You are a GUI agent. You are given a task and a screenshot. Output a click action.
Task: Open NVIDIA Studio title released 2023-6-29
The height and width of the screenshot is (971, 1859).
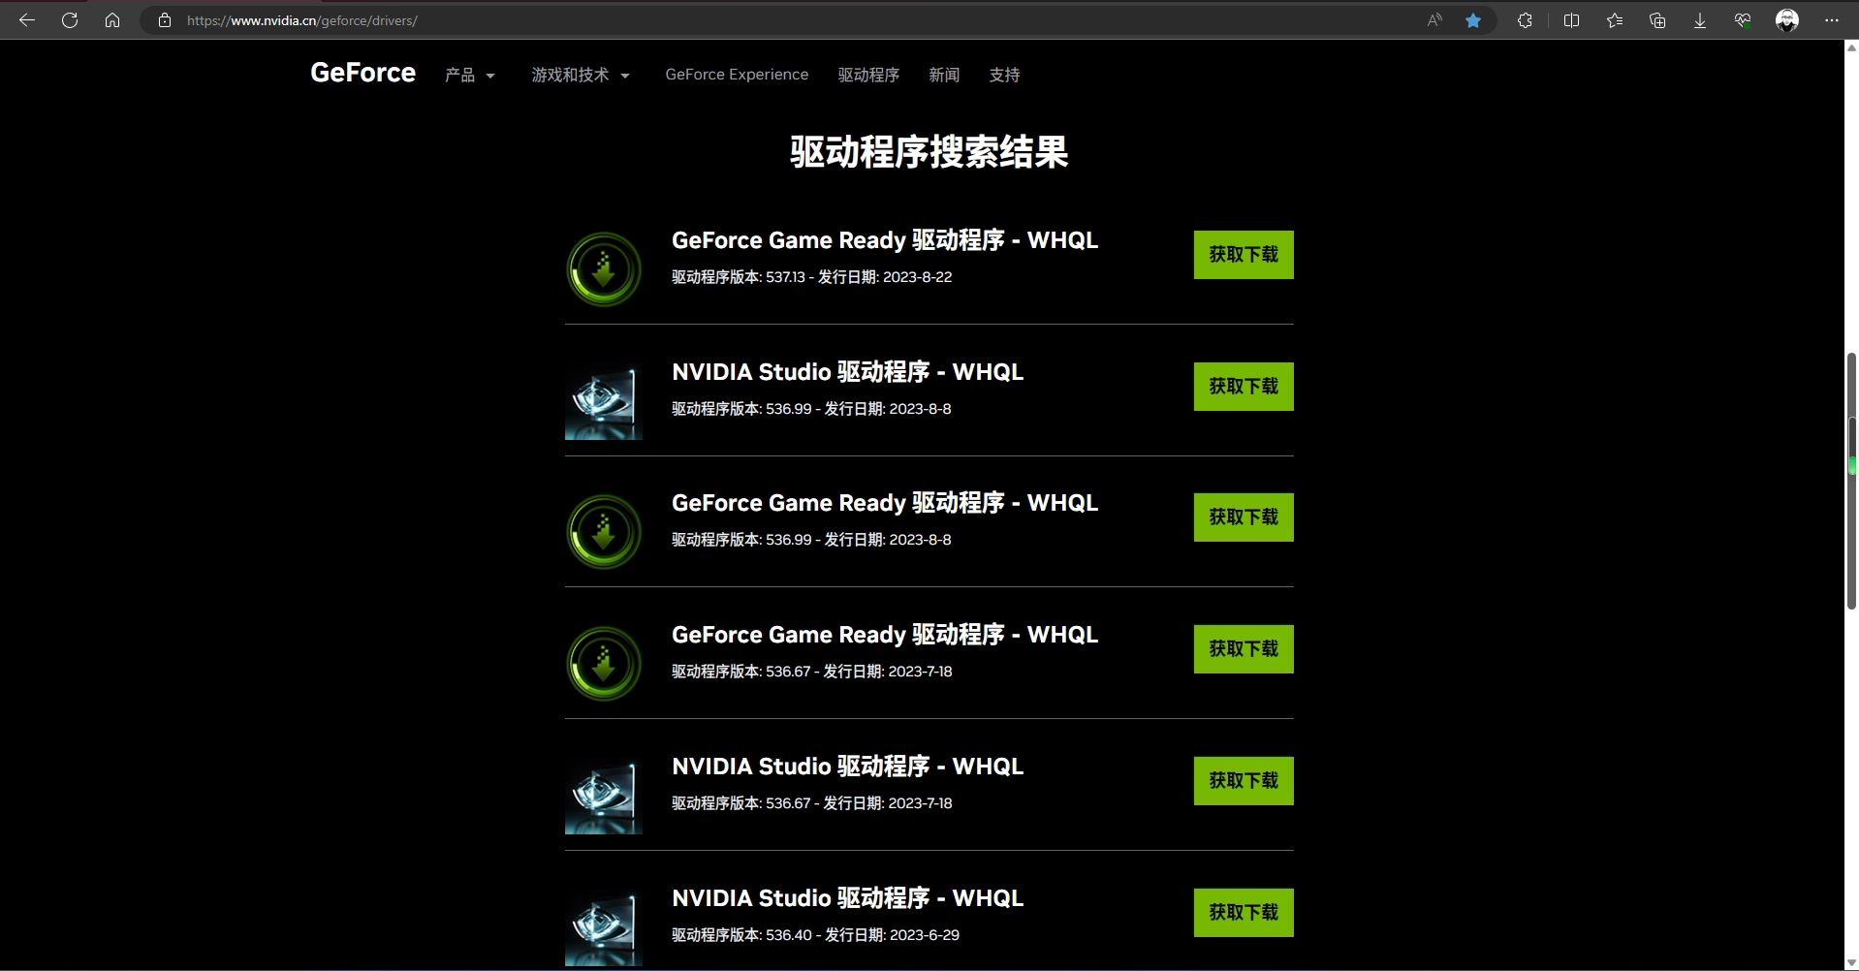click(x=848, y=898)
